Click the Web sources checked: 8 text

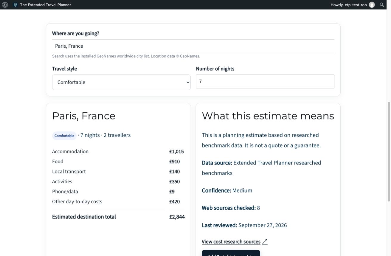click(231, 208)
